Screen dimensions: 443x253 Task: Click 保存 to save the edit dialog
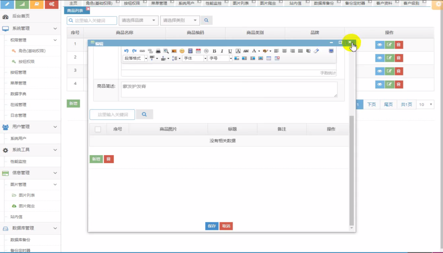coord(212,226)
